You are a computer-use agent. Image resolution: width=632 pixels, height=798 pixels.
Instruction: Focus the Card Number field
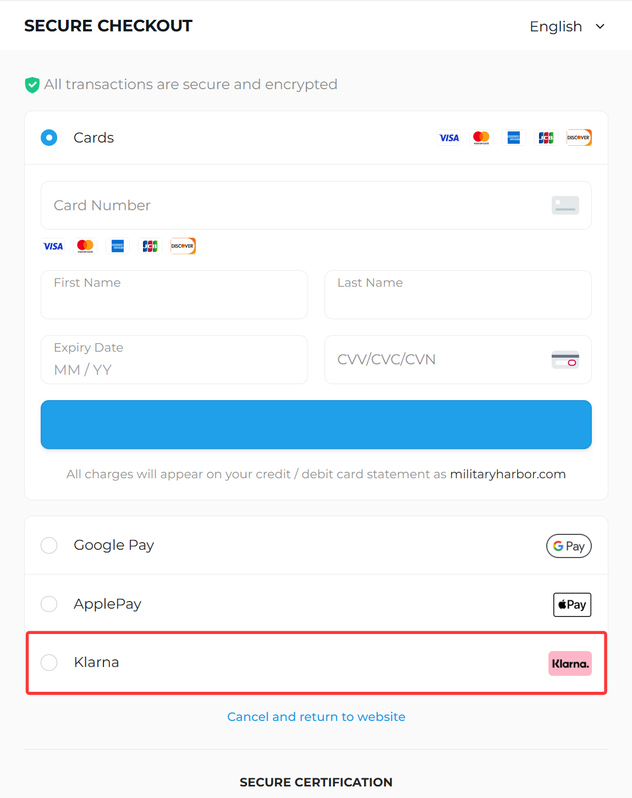[x=297, y=205]
